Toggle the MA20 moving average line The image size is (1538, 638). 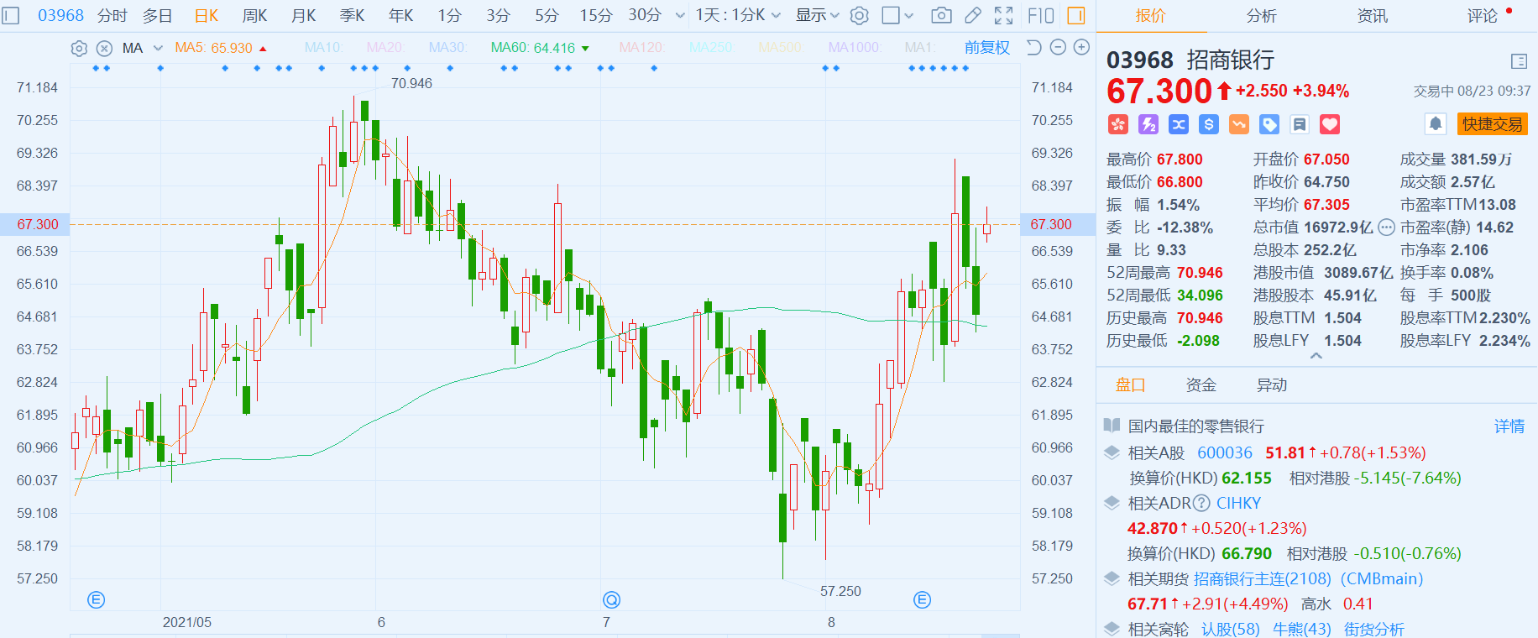(x=384, y=48)
